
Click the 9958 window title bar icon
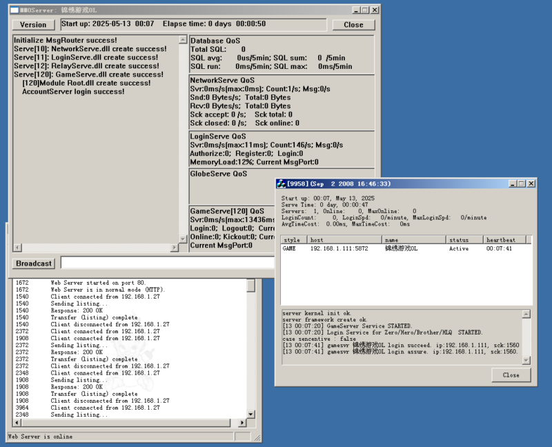282,183
